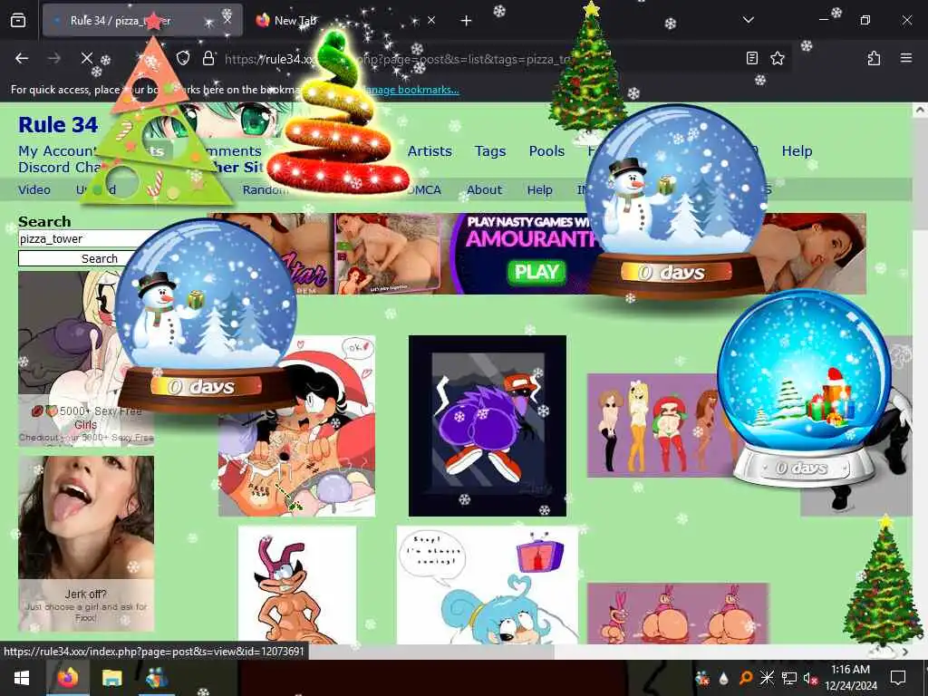Click the Search button under the input
This screenshot has width=928, height=696.
tap(86, 258)
